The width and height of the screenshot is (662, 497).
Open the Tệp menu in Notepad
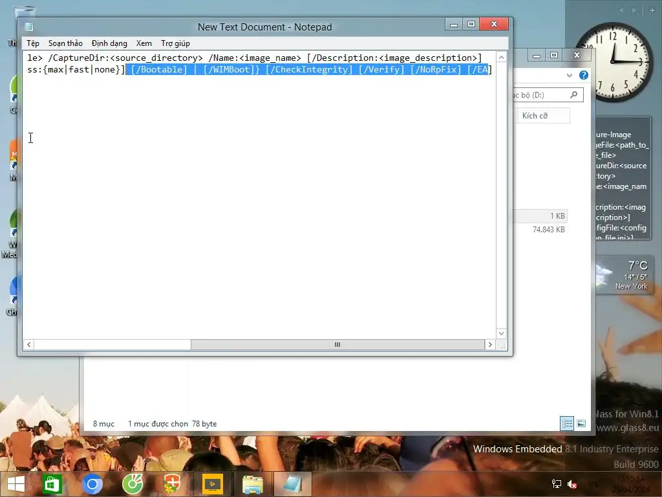33,43
